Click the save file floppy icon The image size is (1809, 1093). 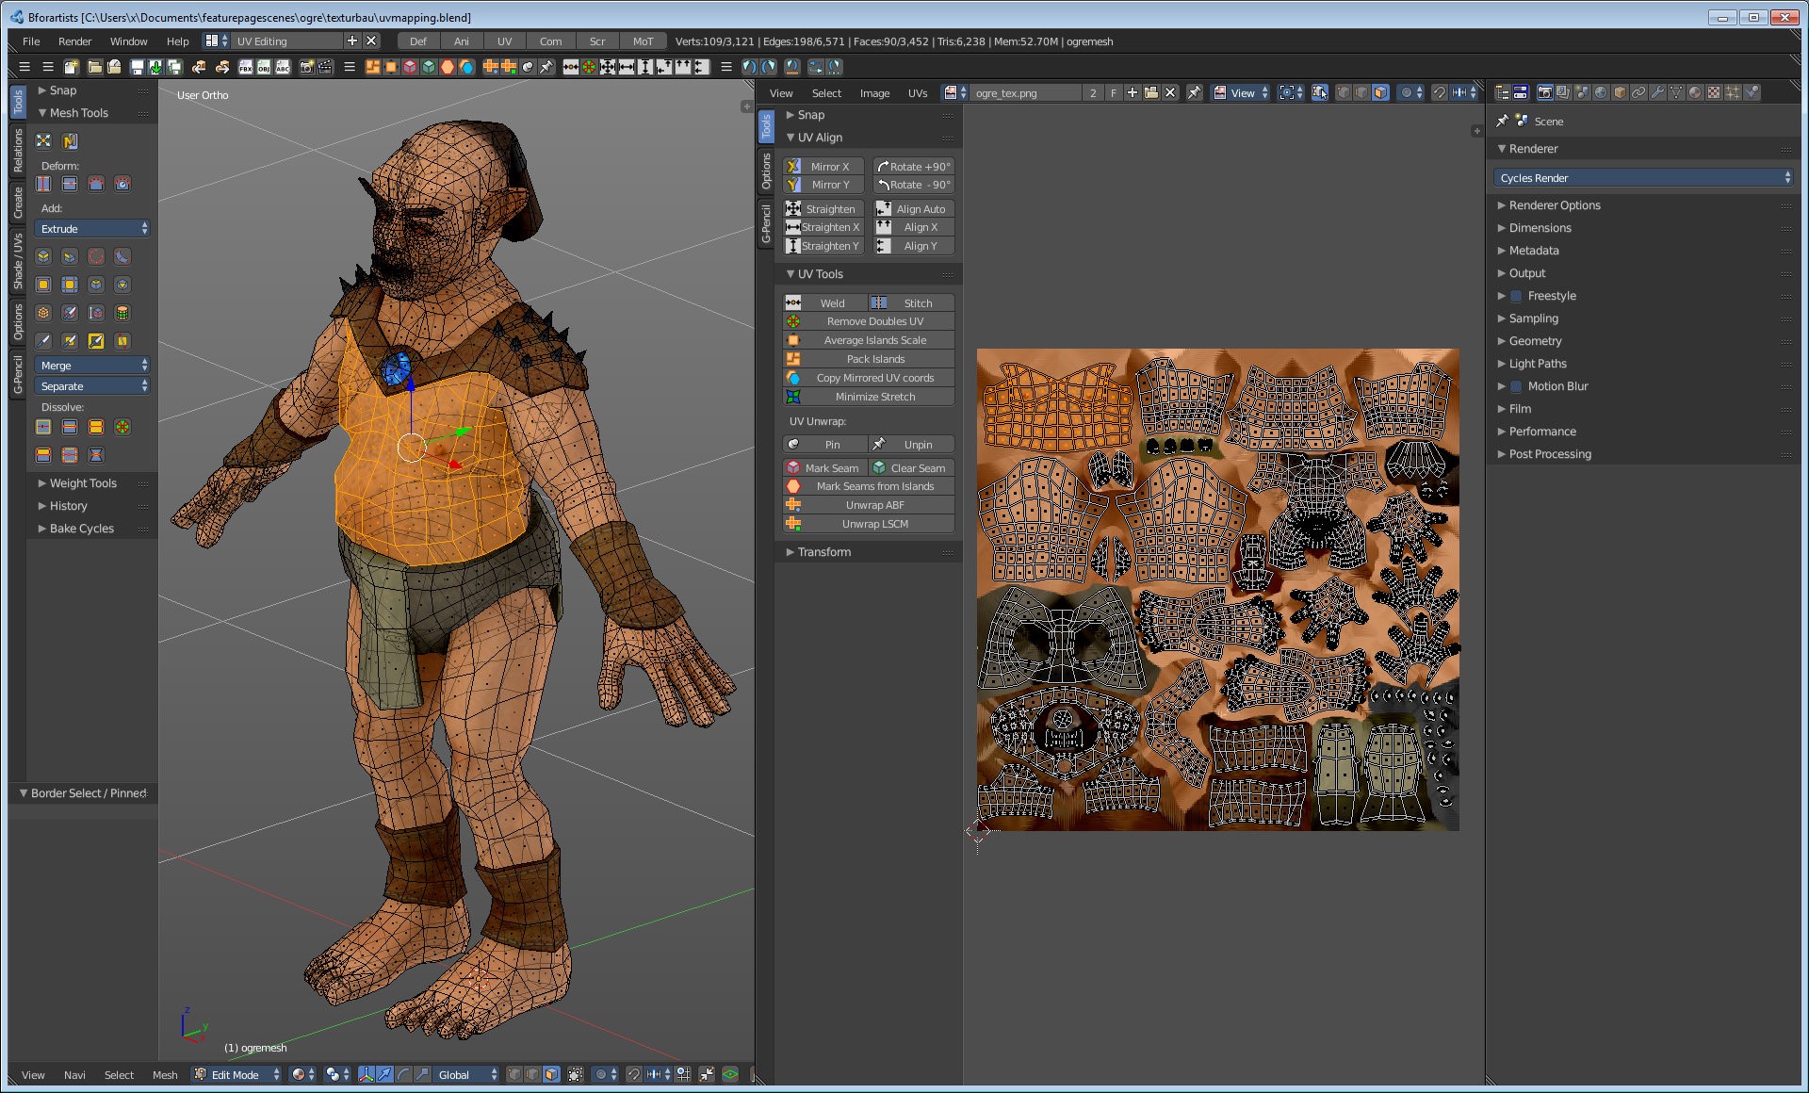(x=138, y=67)
